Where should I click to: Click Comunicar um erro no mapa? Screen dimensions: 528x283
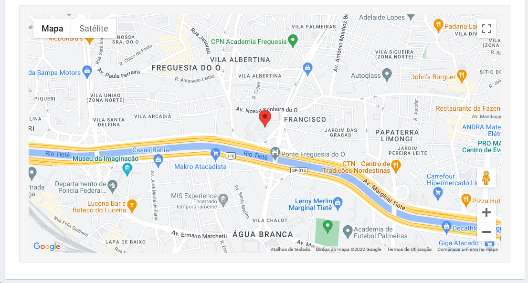click(467, 249)
